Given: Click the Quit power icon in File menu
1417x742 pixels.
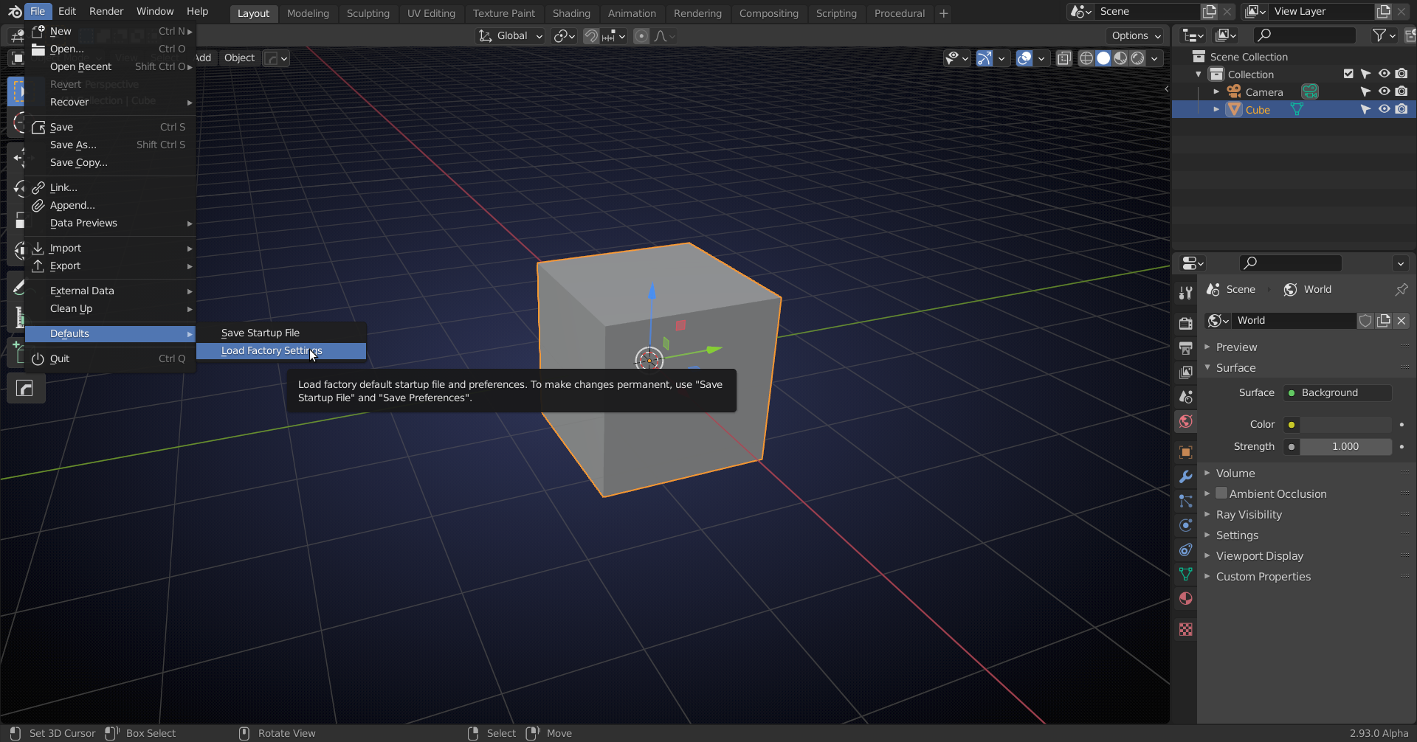Looking at the screenshot, I should tap(38, 358).
